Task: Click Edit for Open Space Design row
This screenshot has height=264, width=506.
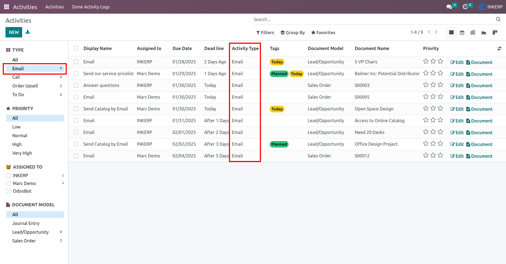Action: [x=457, y=109]
